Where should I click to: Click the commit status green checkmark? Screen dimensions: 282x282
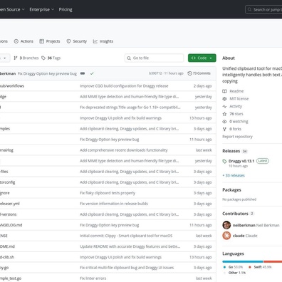pyautogui.click(x=92, y=73)
